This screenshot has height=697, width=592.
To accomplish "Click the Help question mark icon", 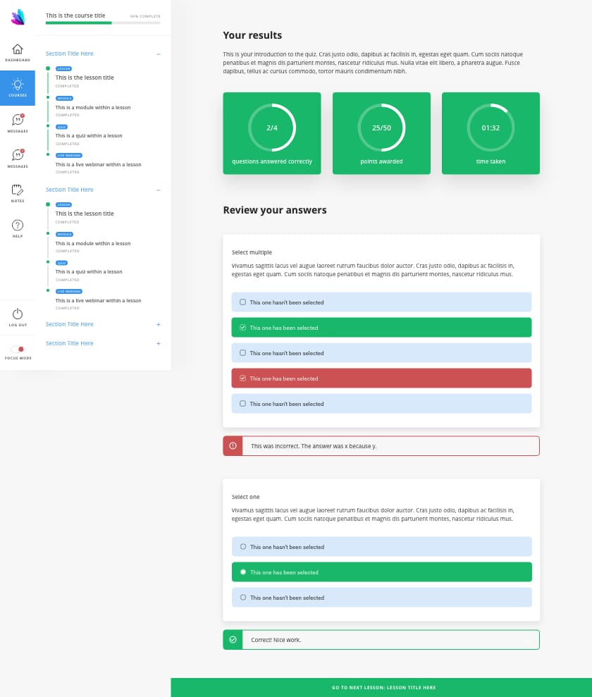I will pos(18,225).
